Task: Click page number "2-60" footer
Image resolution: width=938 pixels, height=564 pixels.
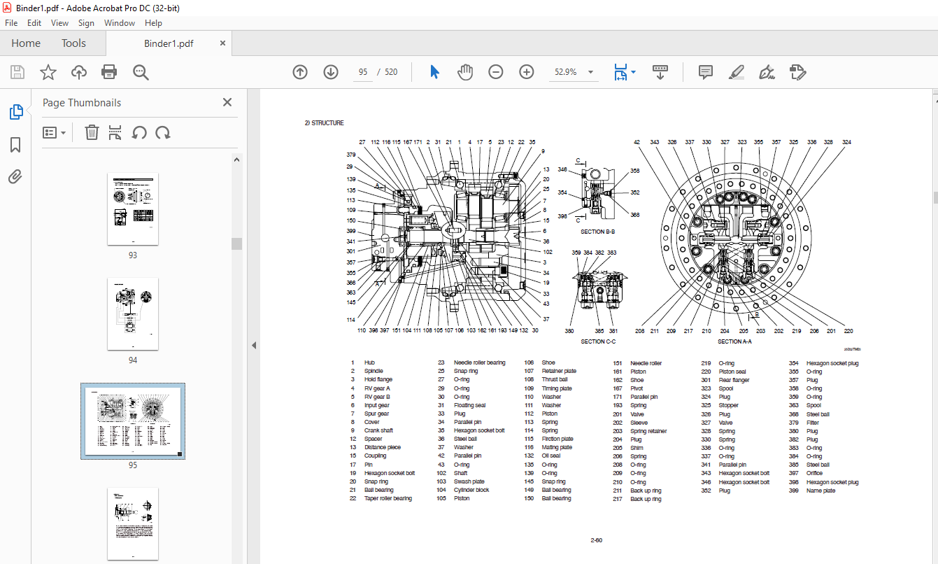Action: tap(597, 540)
